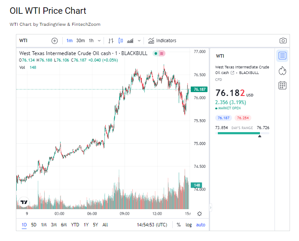Switch to 6M date range
The image size is (299, 241).
click(x=64, y=225)
